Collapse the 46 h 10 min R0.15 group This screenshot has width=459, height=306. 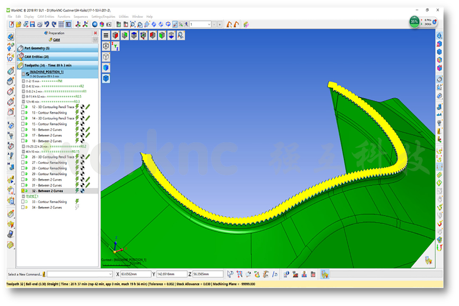pyautogui.click(x=23, y=152)
